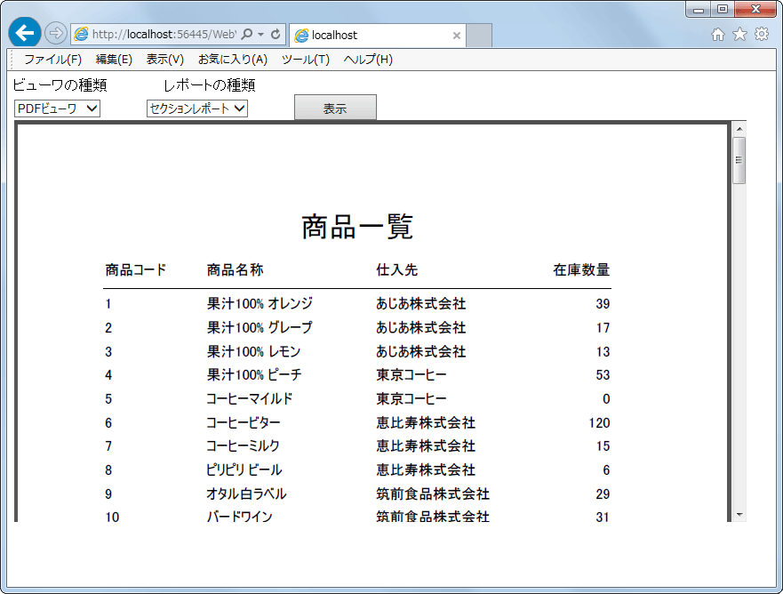Open the ファイル(F) menu
Viewport: 783px width, 594px height.
click(53, 60)
